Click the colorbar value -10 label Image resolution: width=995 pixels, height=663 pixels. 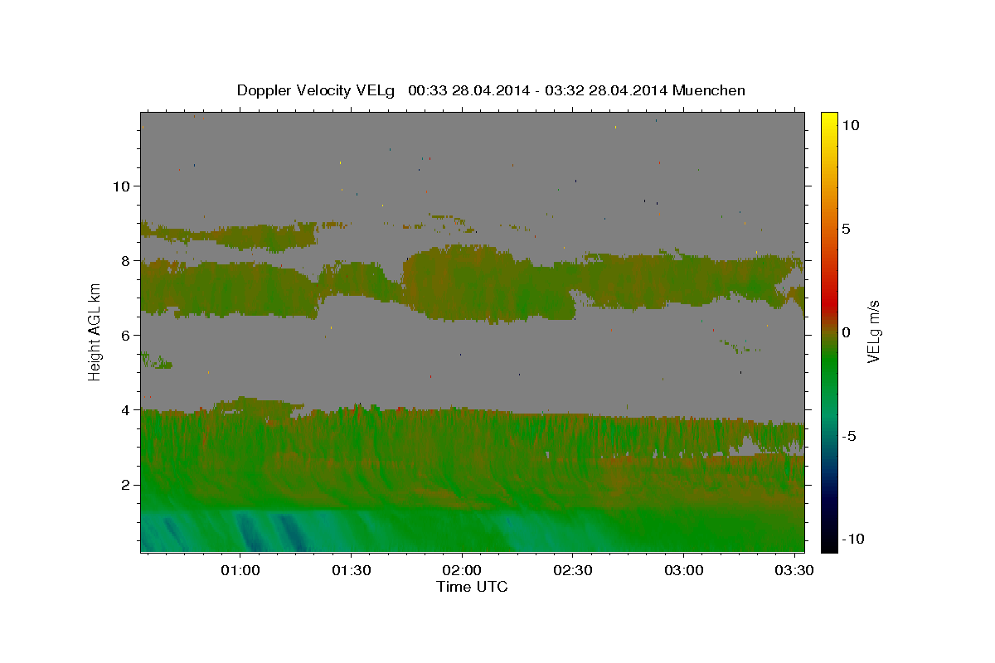pos(853,539)
